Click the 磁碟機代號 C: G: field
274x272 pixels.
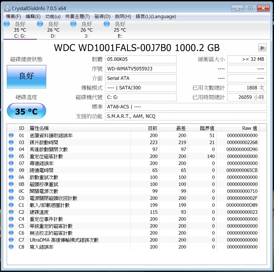(141, 98)
